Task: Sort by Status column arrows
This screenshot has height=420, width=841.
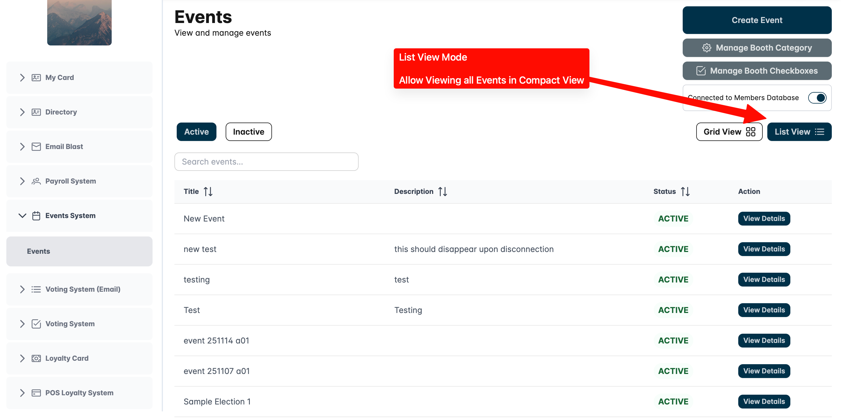Action: tap(685, 192)
